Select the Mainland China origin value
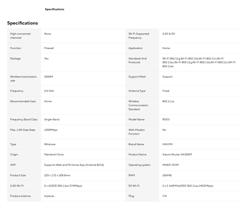 (54, 154)
